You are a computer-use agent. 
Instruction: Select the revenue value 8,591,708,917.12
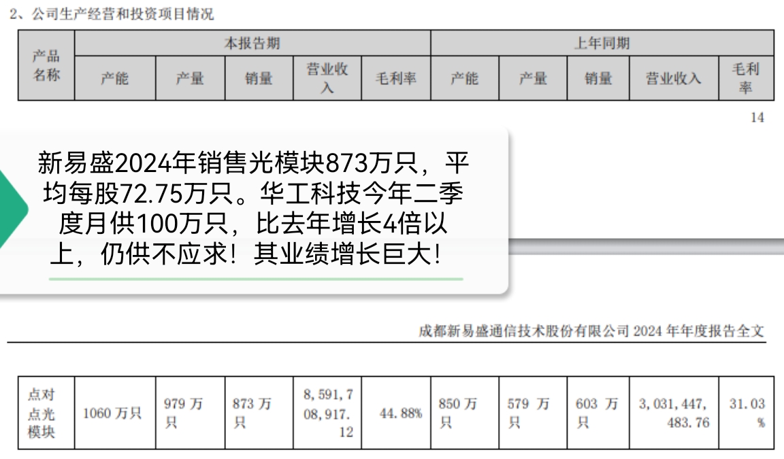(328, 413)
